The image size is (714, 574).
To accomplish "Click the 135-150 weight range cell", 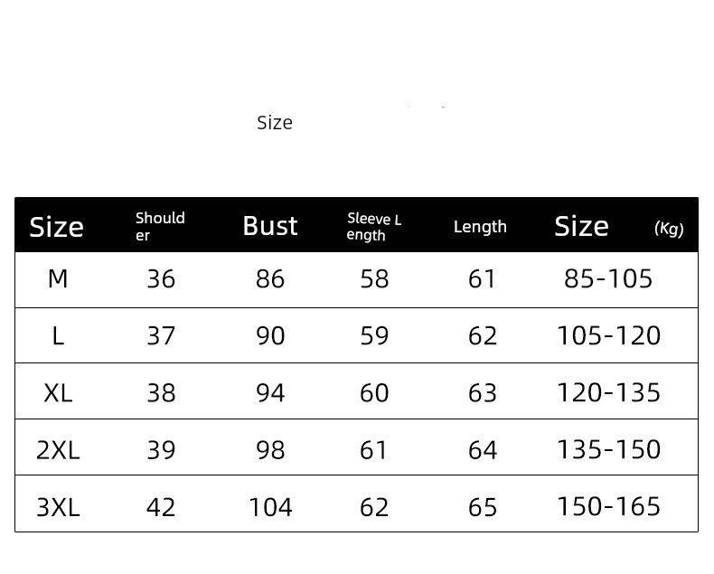I will coord(608,449).
